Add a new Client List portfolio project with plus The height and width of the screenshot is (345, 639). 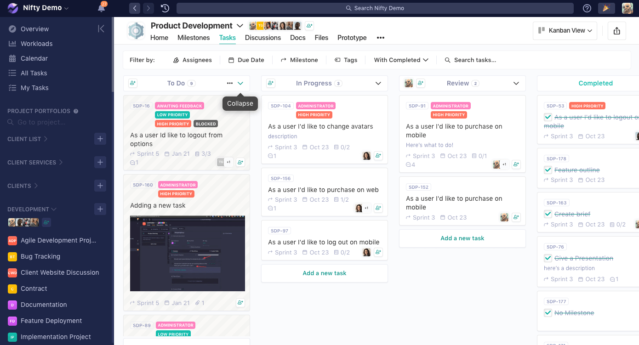click(100, 139)
